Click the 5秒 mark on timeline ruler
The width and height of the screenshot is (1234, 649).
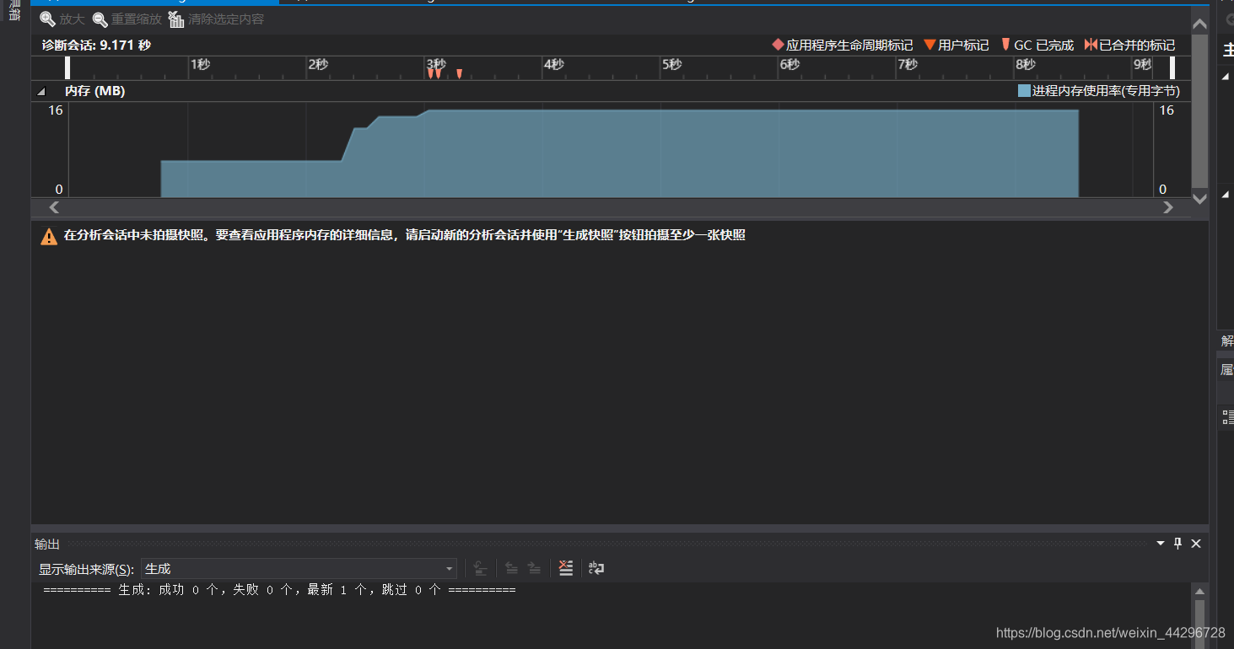point(671,65)
